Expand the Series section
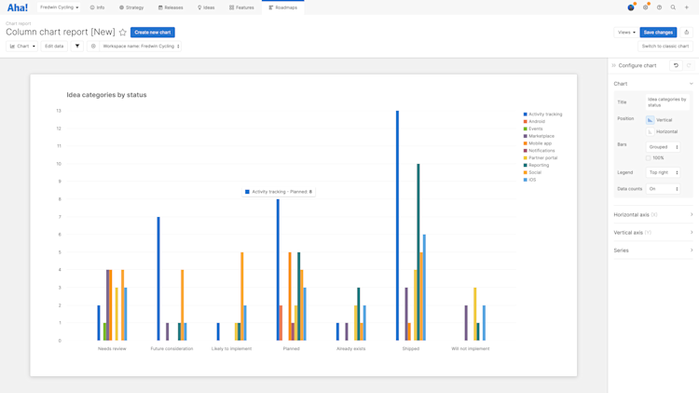This screenshot has height=393, width=699. click(x=653, y=251)
